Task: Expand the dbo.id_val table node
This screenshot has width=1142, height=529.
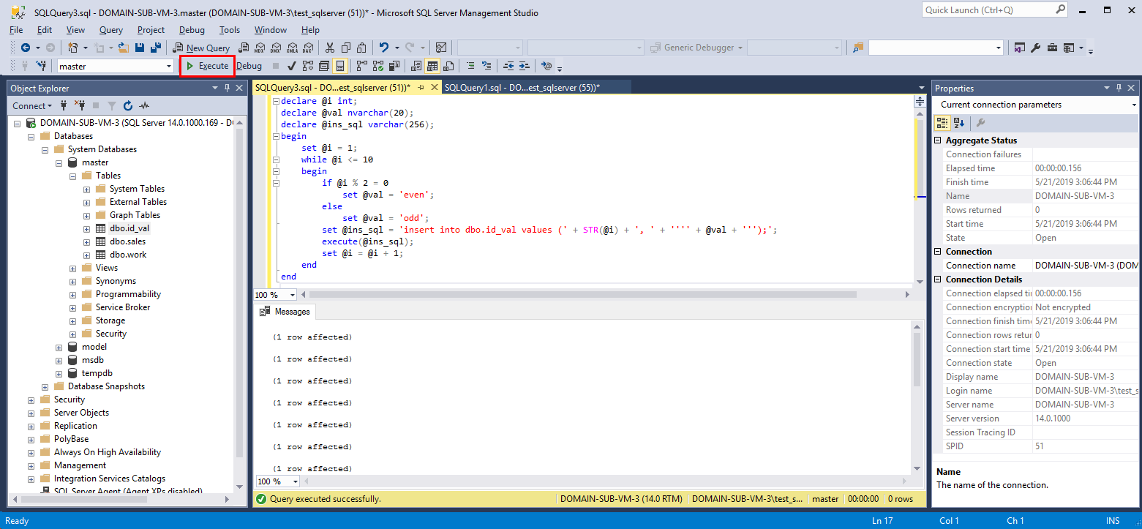Action: pyautogui.click(x=86, y=228)
